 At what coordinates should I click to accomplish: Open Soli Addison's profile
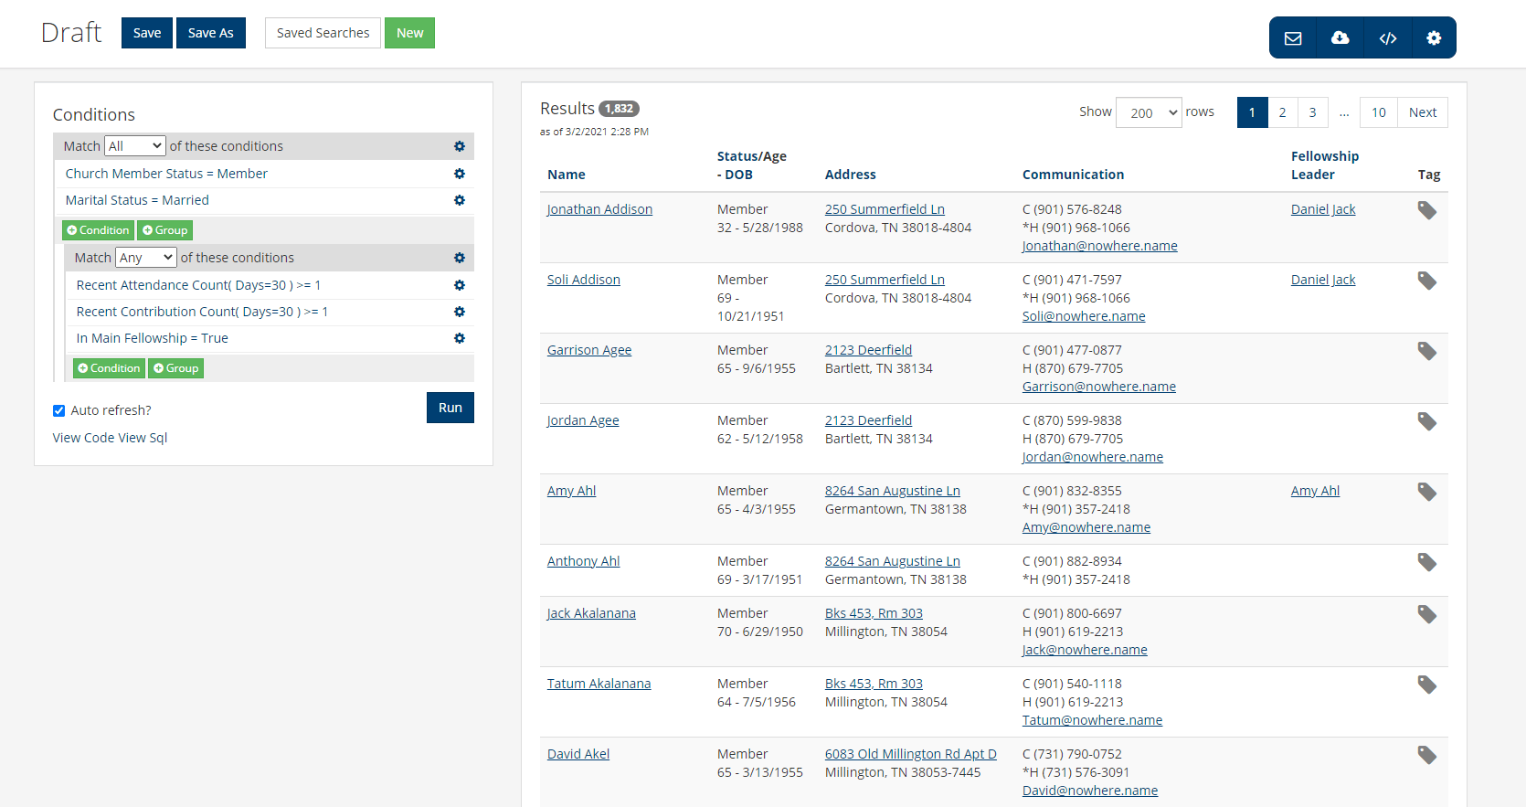584,280
